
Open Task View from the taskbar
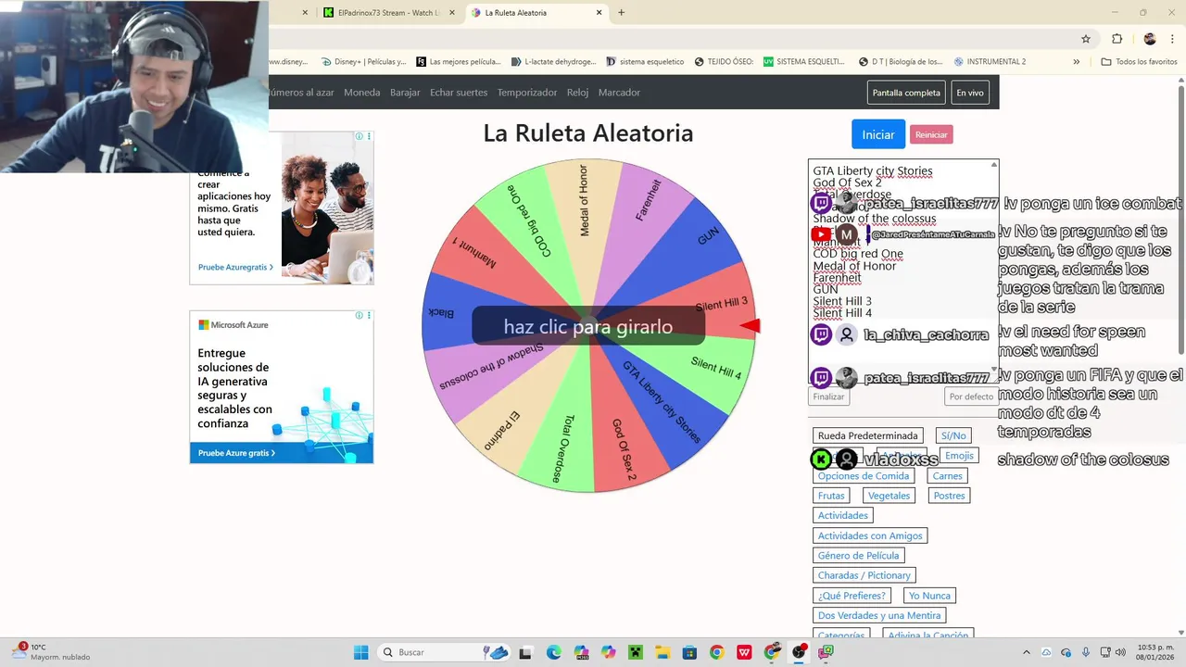coord(526,652)
